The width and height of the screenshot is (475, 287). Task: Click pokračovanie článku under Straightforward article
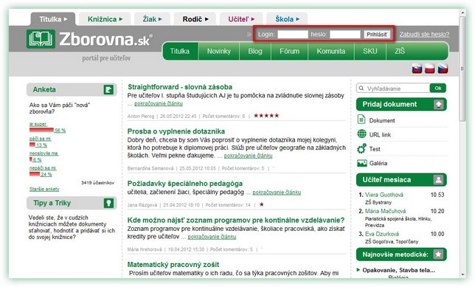click(159, 103)
